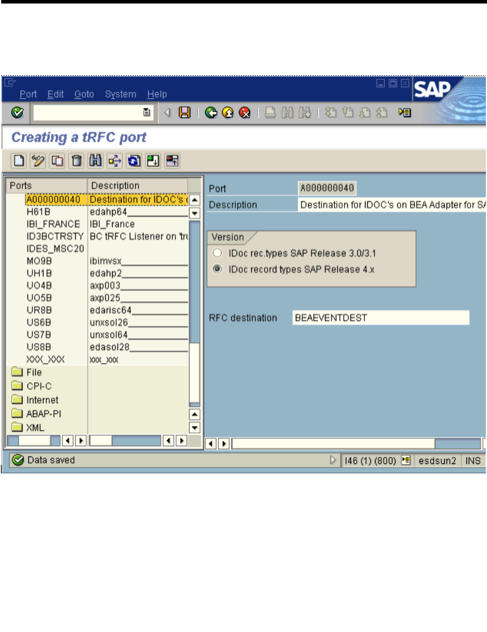
Task: Click into the port Description text field
Action: point(392,205)
